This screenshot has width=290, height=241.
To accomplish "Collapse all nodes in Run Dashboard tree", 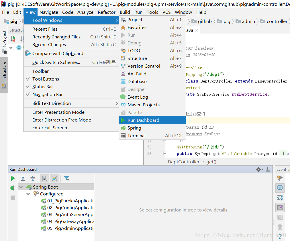I will point(33,178).
